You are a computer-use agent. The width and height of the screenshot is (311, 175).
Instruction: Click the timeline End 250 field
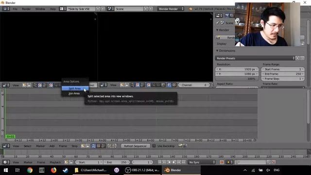[117, 162]
